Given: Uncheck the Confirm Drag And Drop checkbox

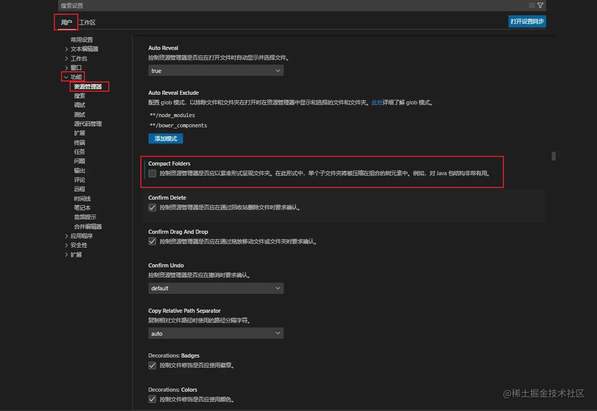Looking at the screenshot, I should [x=152, y=241].
